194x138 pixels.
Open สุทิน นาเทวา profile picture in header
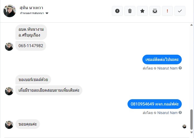point(10,11)
